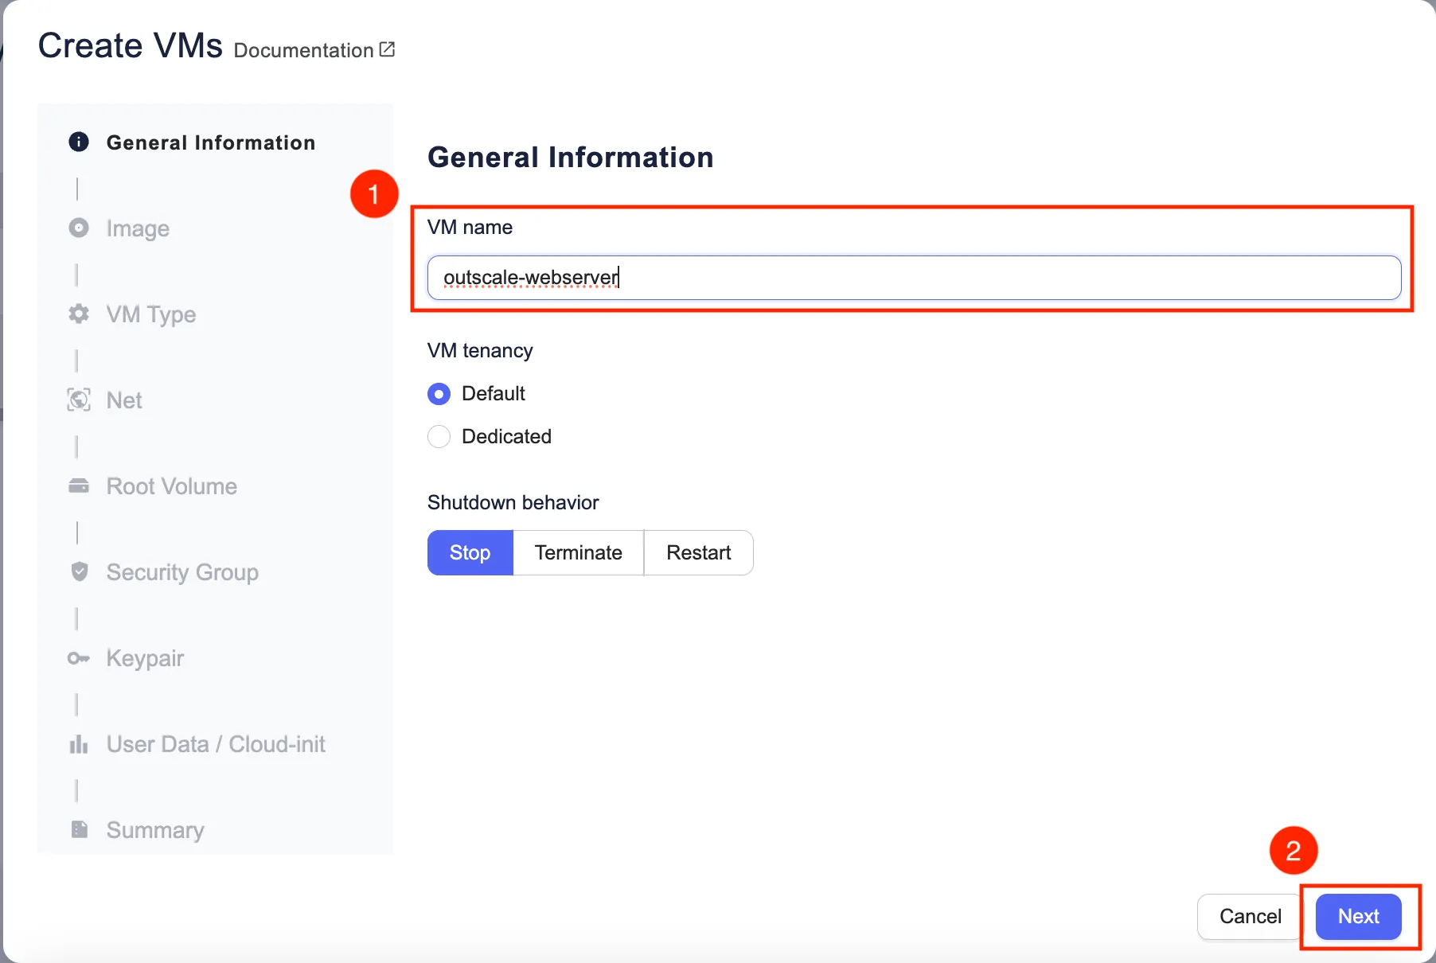Click the Security Group shield icon

(79, 571)
